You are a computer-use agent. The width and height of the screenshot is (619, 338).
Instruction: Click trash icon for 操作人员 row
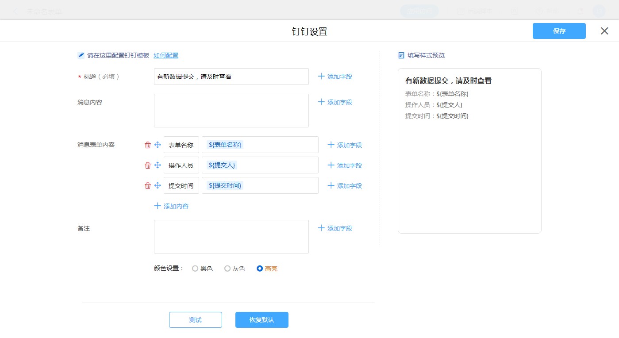(x=148, y=165)
